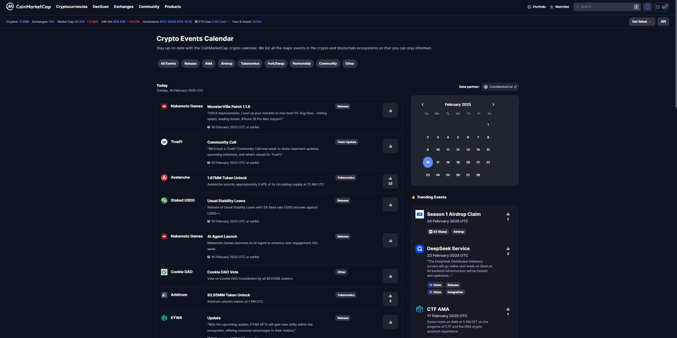Click the API button
This screenshot has width=677, height=338.
point(663,21)
